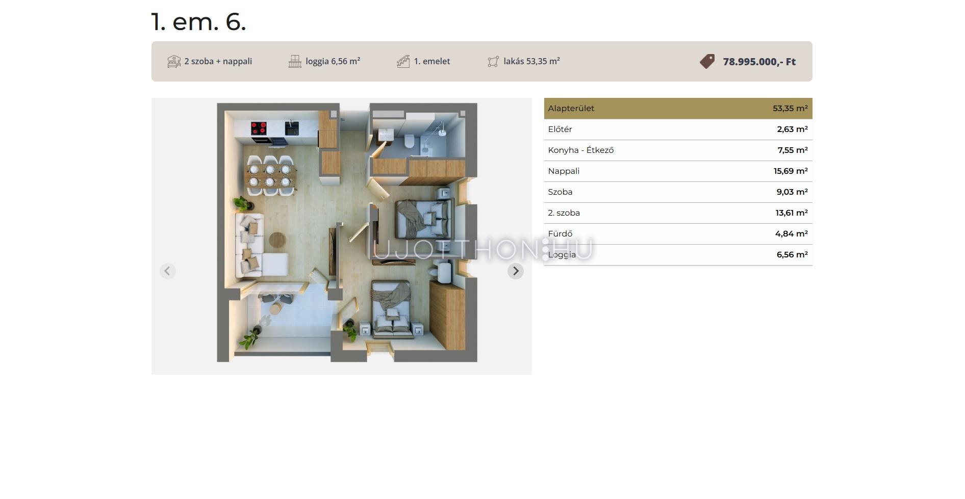
Task: Select the Alapterület header row
Action: coord(677,109)
